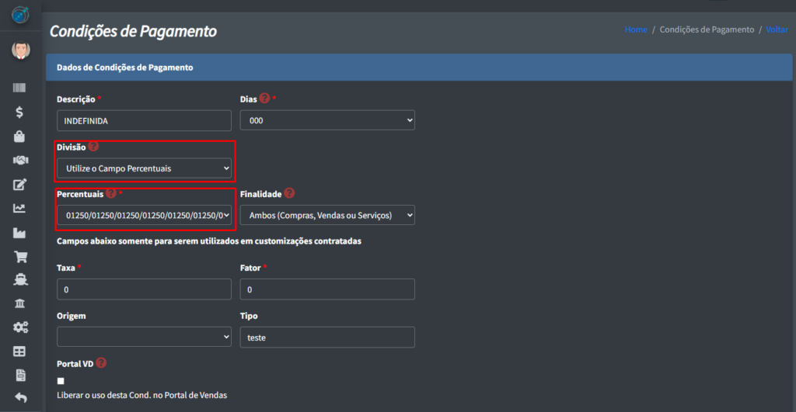The width and height of the screenshot is (796, 412).
Task: Click the help icon next to Divisão
Action: click(x=93, y=146)
